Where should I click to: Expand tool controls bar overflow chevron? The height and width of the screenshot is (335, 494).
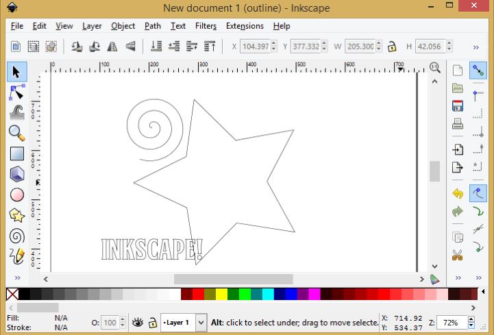pos(476,47)
